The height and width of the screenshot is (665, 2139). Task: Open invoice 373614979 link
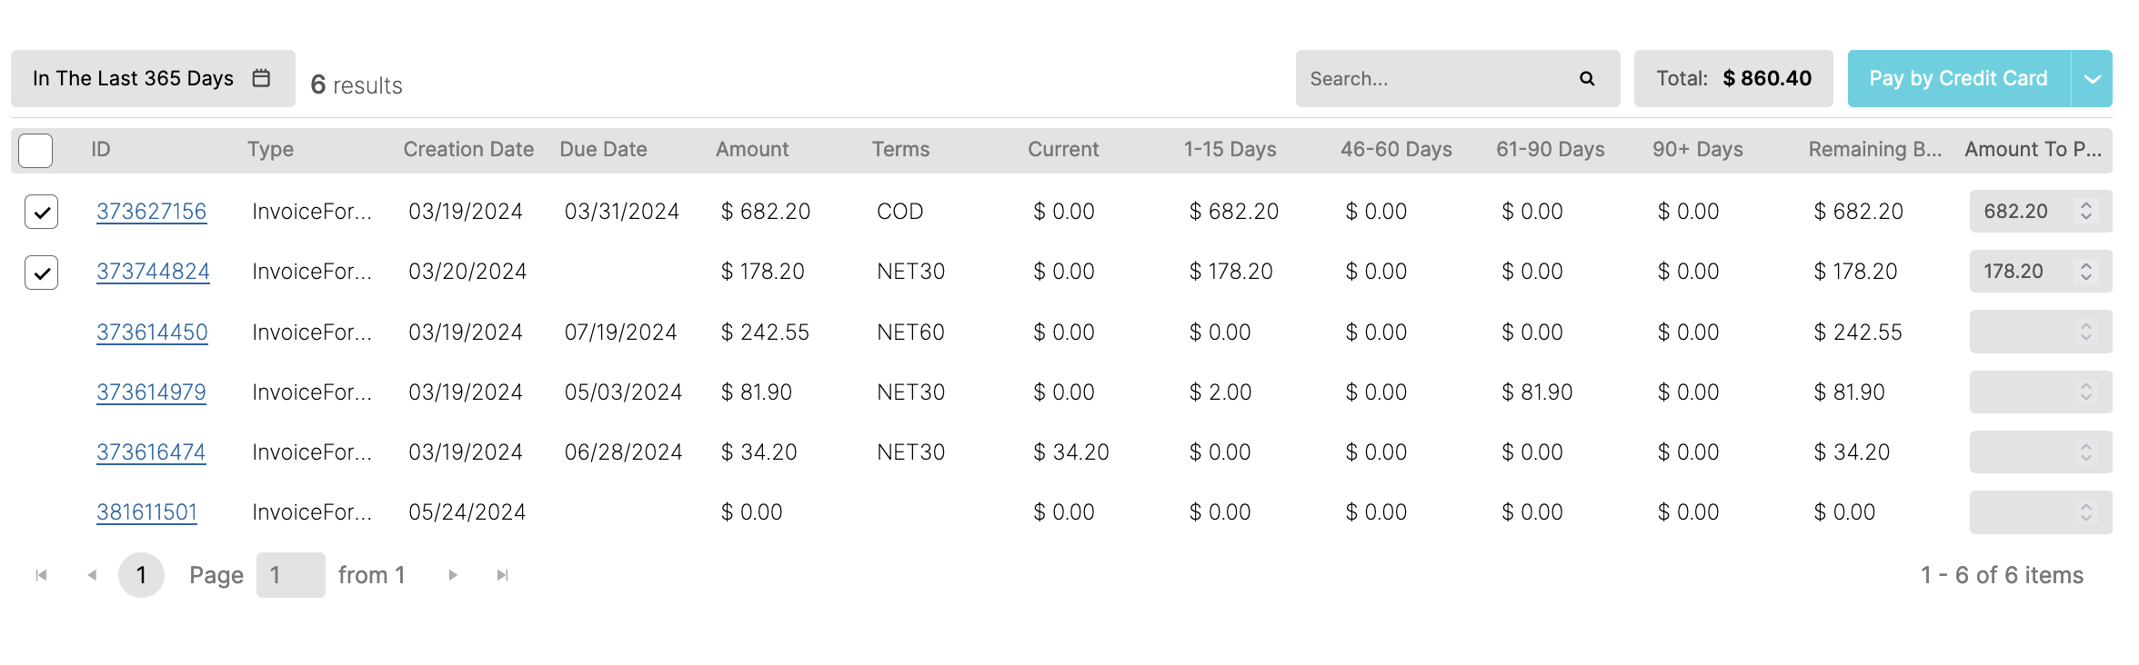coord(151,392)
